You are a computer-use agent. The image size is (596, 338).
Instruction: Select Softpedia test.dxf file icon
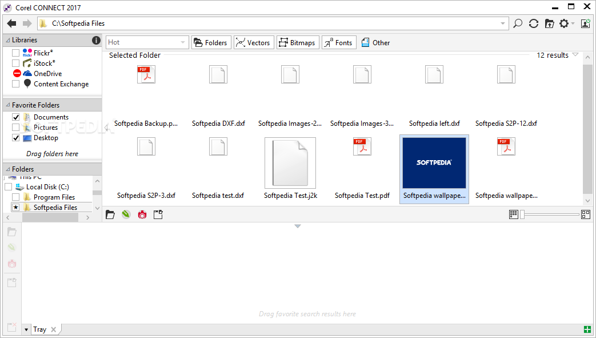click(218, 146)
